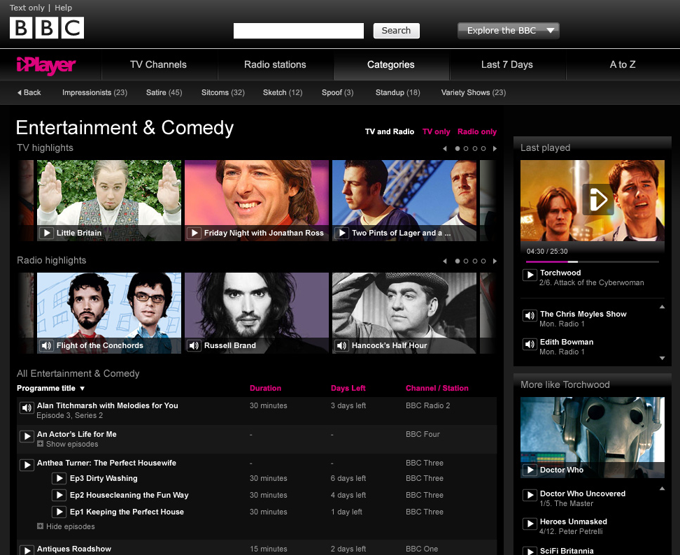Play Little Britain via its play icon
The height and width of the screenshot is (555, 680).
point(47,233)
